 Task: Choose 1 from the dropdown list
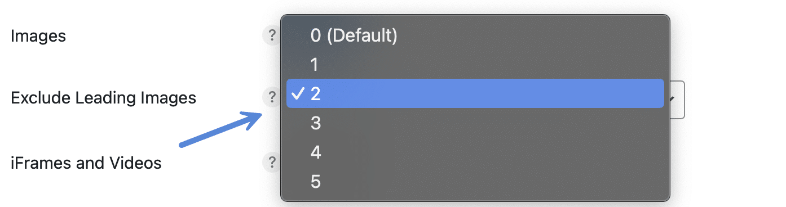pos(475,65)
